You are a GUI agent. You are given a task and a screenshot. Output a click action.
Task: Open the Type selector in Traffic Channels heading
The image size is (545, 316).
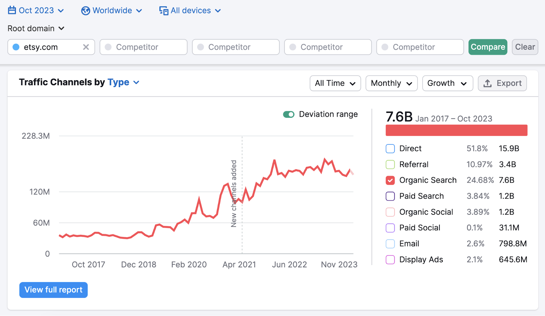coord(123,82)
